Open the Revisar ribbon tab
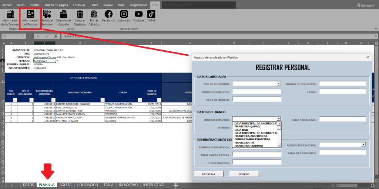Image resolution: width=379 pixels, height=189 pixels. pyautogui.click(x=108, y=5)
